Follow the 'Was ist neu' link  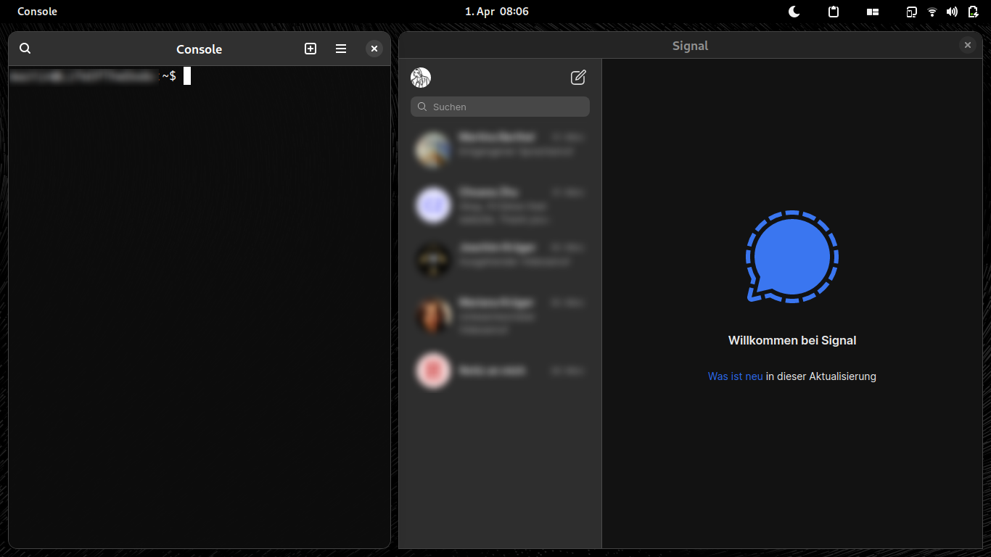click(735, 376)
